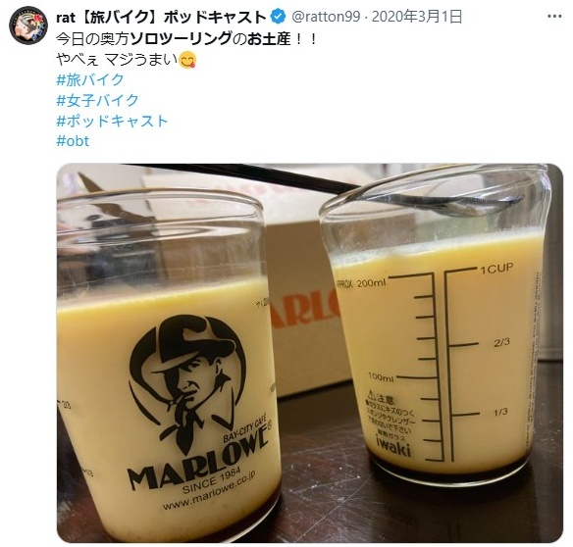
Task: Select the #obt hashtag
Action: click(x=73, y=141)
